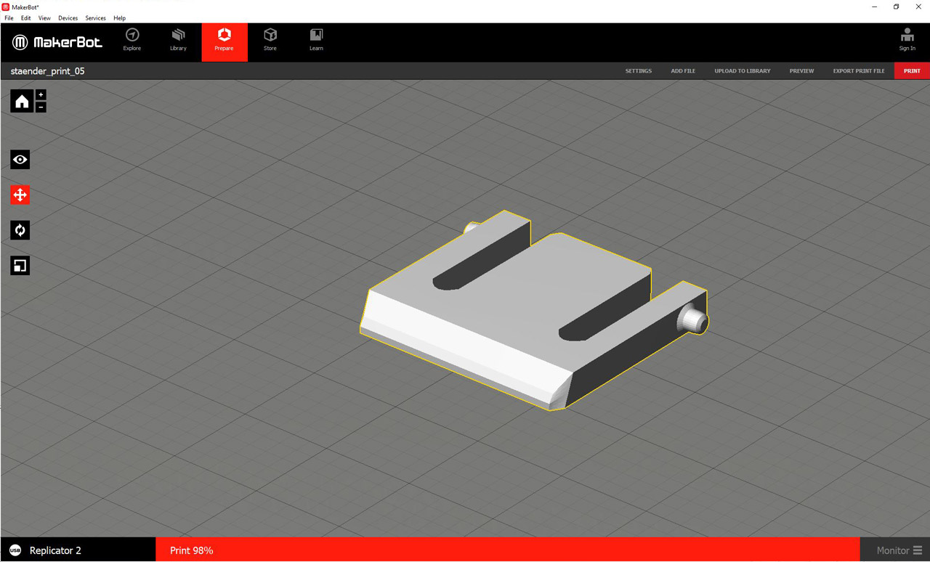Open the Services menu
This screenshot has width=930, height=562.
point(96,18)
